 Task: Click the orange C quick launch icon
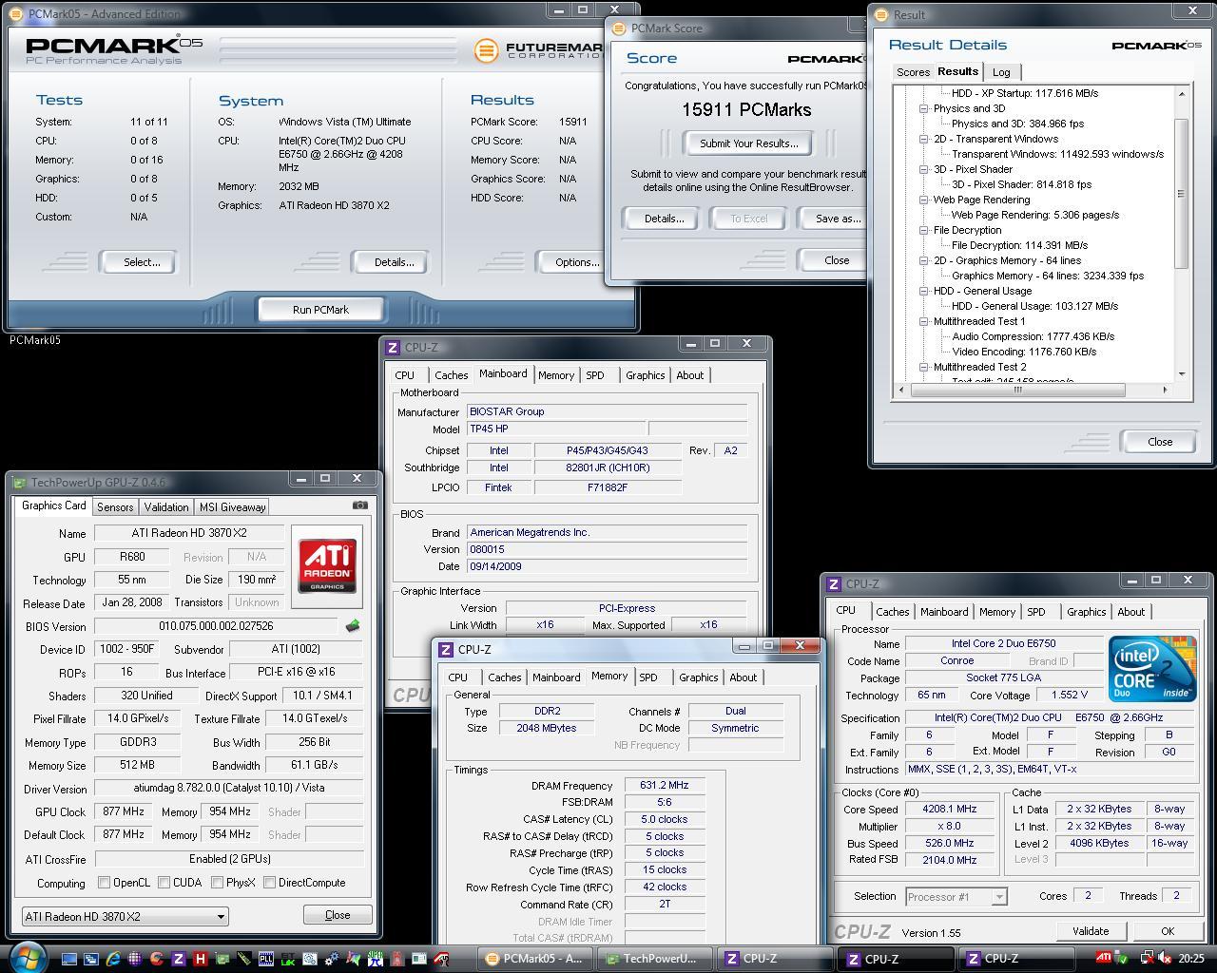(156, 959)
